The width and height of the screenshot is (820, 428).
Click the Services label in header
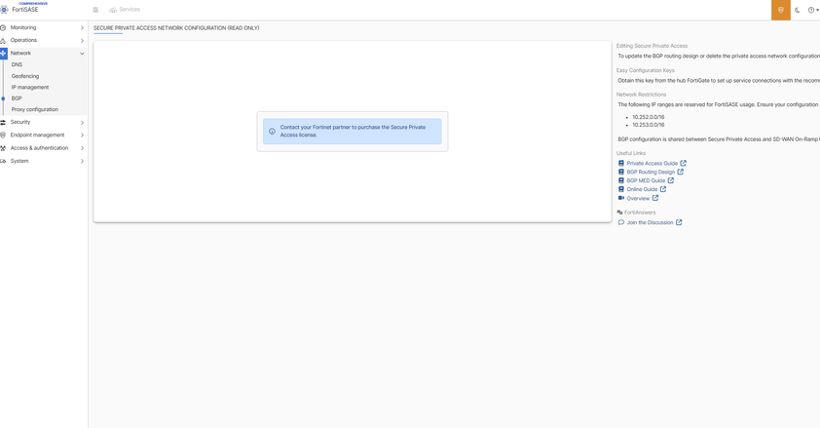pos(130,10)
